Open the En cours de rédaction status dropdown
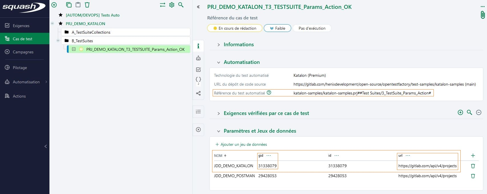Image resolution: width=487 pixels, height=194 pixels. [x=235, y=28]
